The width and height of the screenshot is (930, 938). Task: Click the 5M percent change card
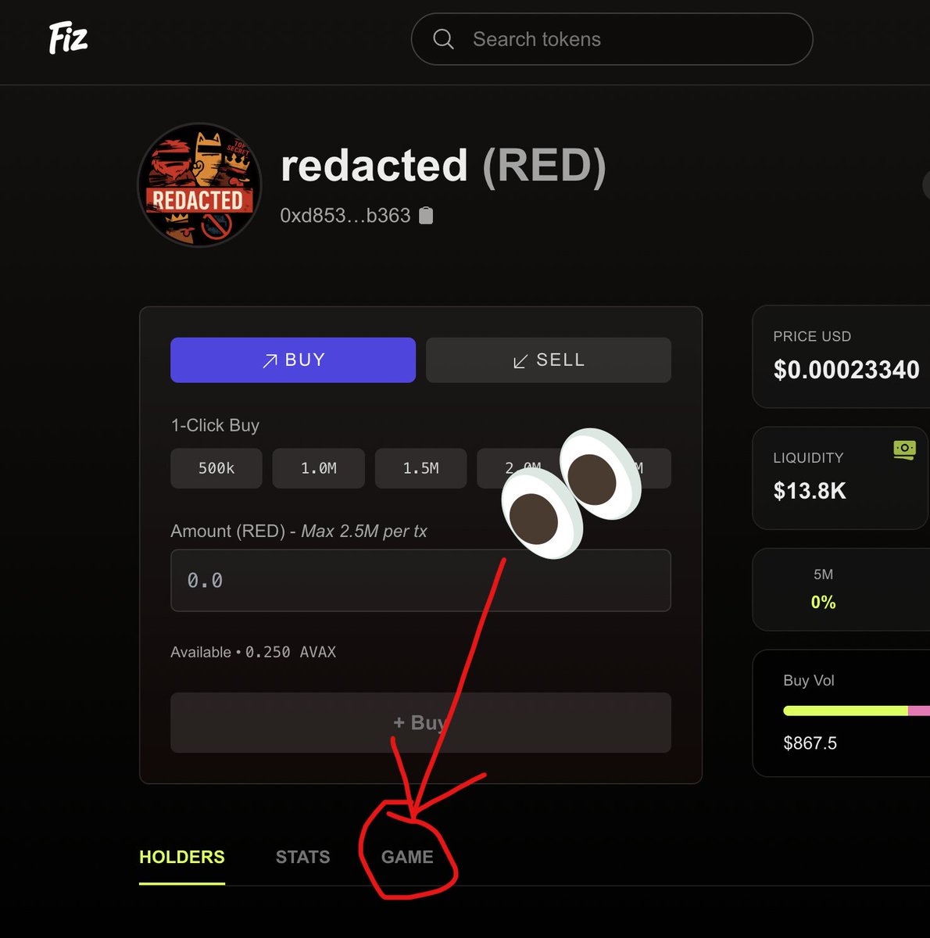[x=841, y=589]
